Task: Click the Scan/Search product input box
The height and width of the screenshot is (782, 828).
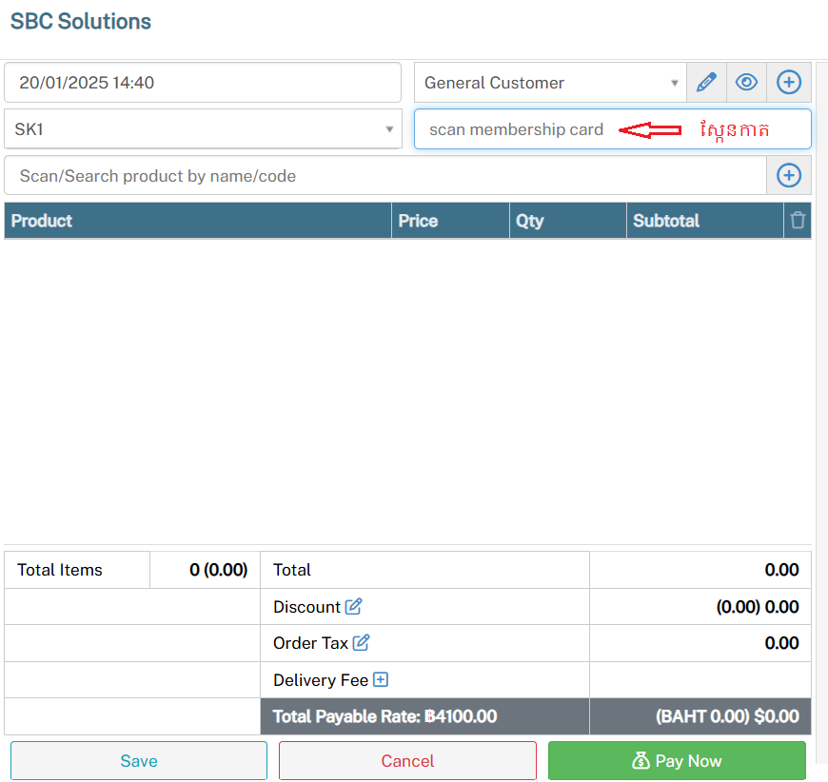Action: click(x=384, y=176)
